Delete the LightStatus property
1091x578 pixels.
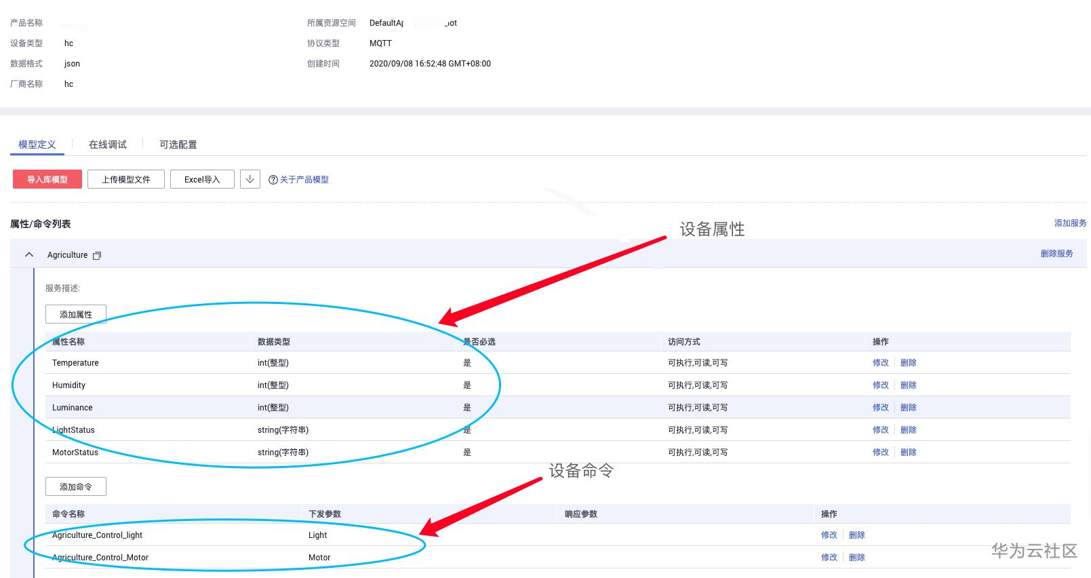click(909, 430)
